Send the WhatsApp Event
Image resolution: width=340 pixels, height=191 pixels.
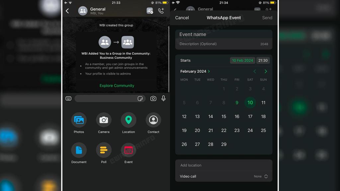tap(267, 18)
